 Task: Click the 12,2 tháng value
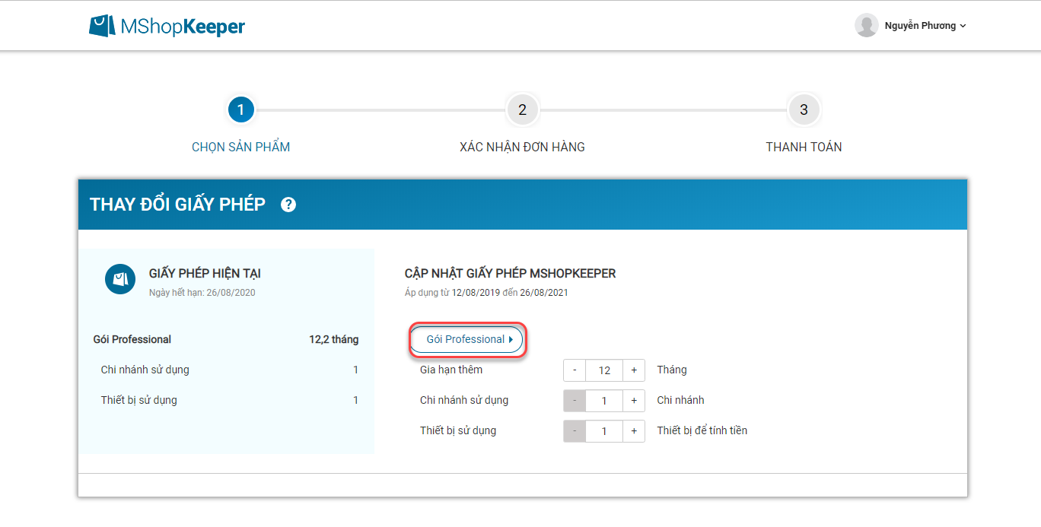[x=334, y=339]
